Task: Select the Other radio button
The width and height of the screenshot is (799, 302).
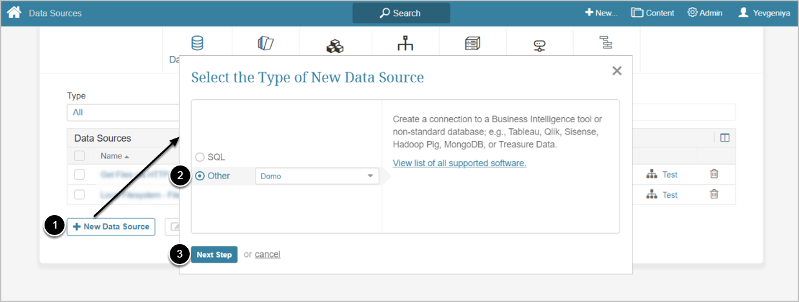Action: point(199,176)
